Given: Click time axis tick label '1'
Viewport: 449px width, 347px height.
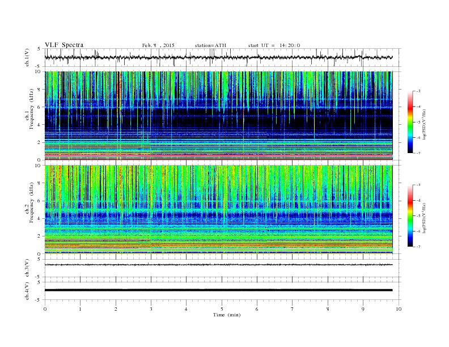Looking at the screenshot, I should coord(80,309).
